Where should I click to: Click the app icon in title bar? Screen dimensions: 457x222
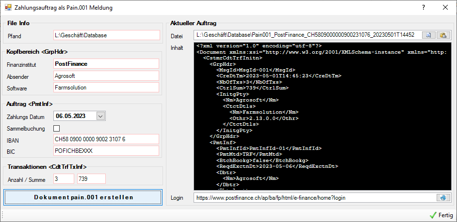coord(8,8)
